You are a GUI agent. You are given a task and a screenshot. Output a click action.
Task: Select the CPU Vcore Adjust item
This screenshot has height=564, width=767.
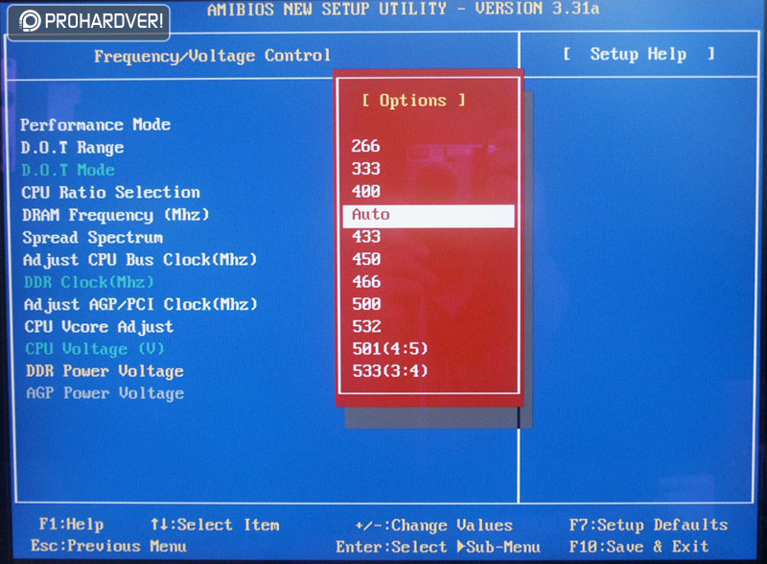(100, 327)
